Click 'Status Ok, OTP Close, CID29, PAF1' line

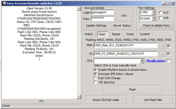click(x=39, y=22)
